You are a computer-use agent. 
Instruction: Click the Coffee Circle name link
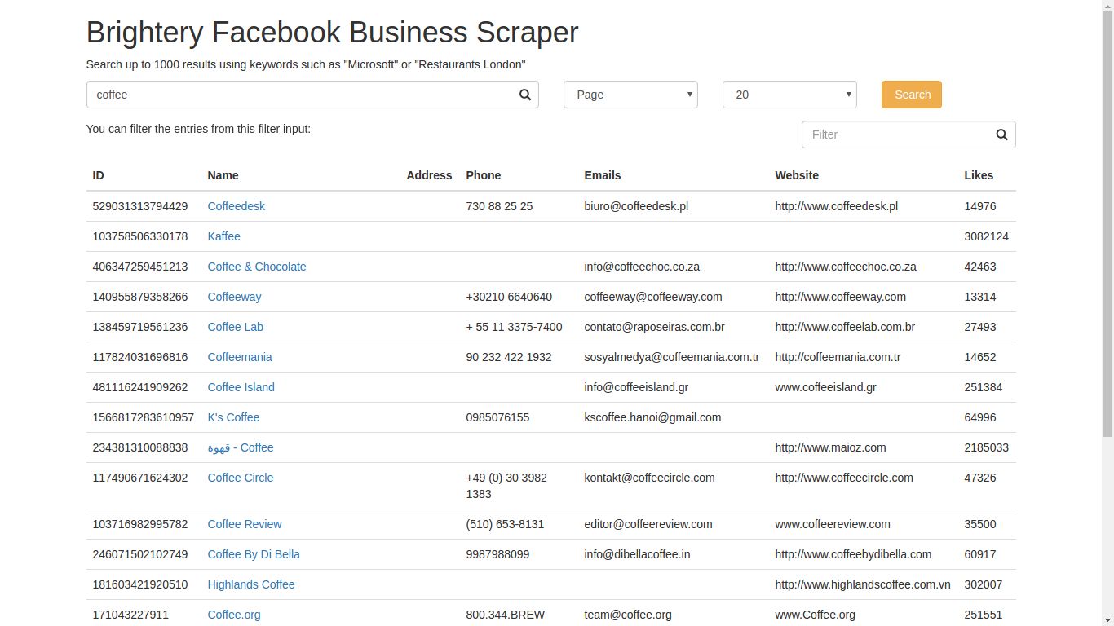click(x=241, y=478)
